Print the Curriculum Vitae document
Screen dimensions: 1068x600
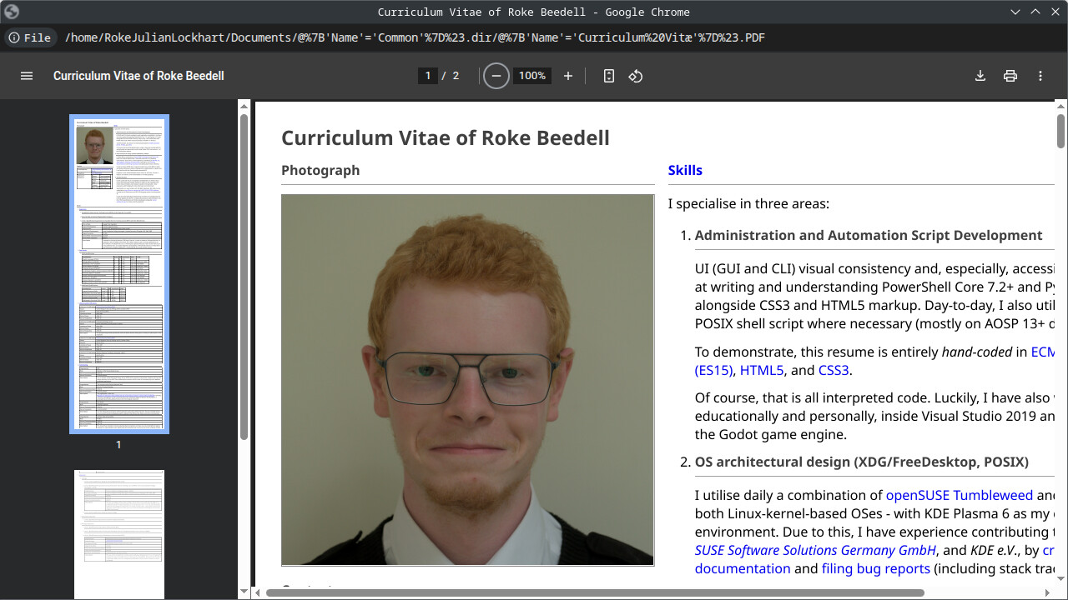(x=1010, y=76)
